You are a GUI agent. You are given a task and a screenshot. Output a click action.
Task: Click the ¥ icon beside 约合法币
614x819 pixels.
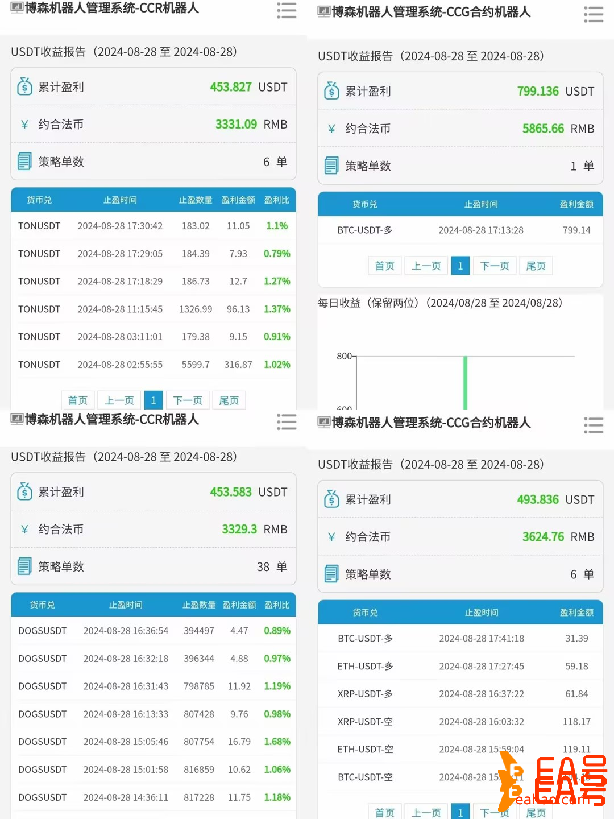(24, 124)
